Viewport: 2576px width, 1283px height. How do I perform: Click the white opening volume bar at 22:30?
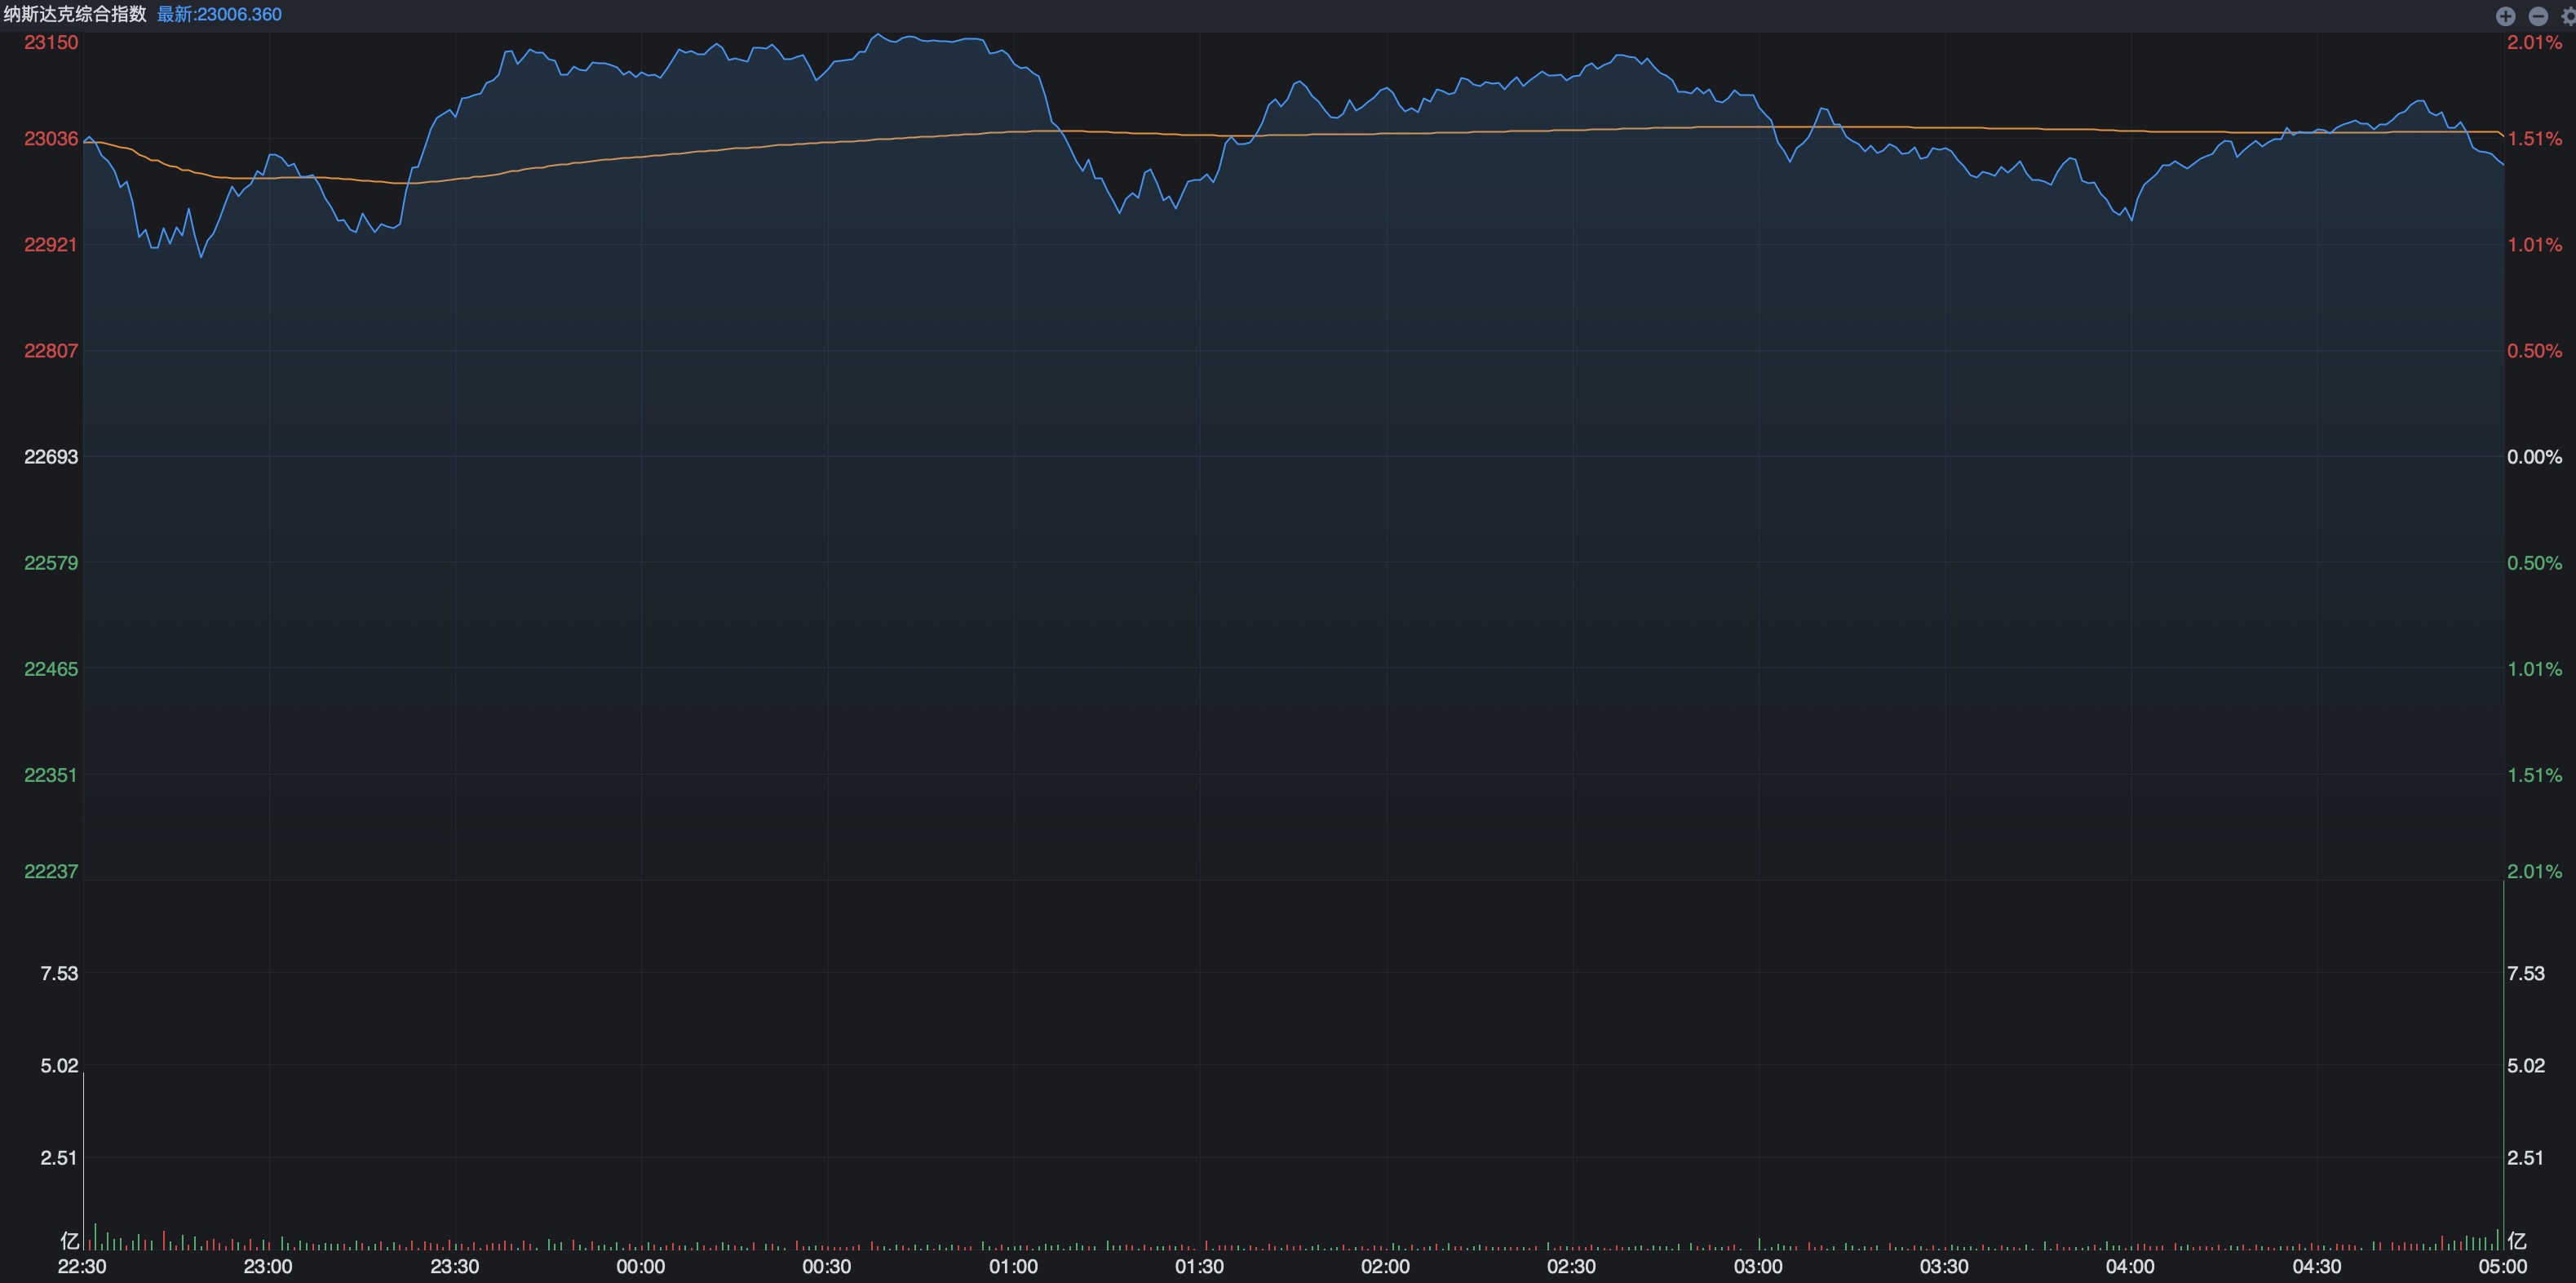(83, 1161)
